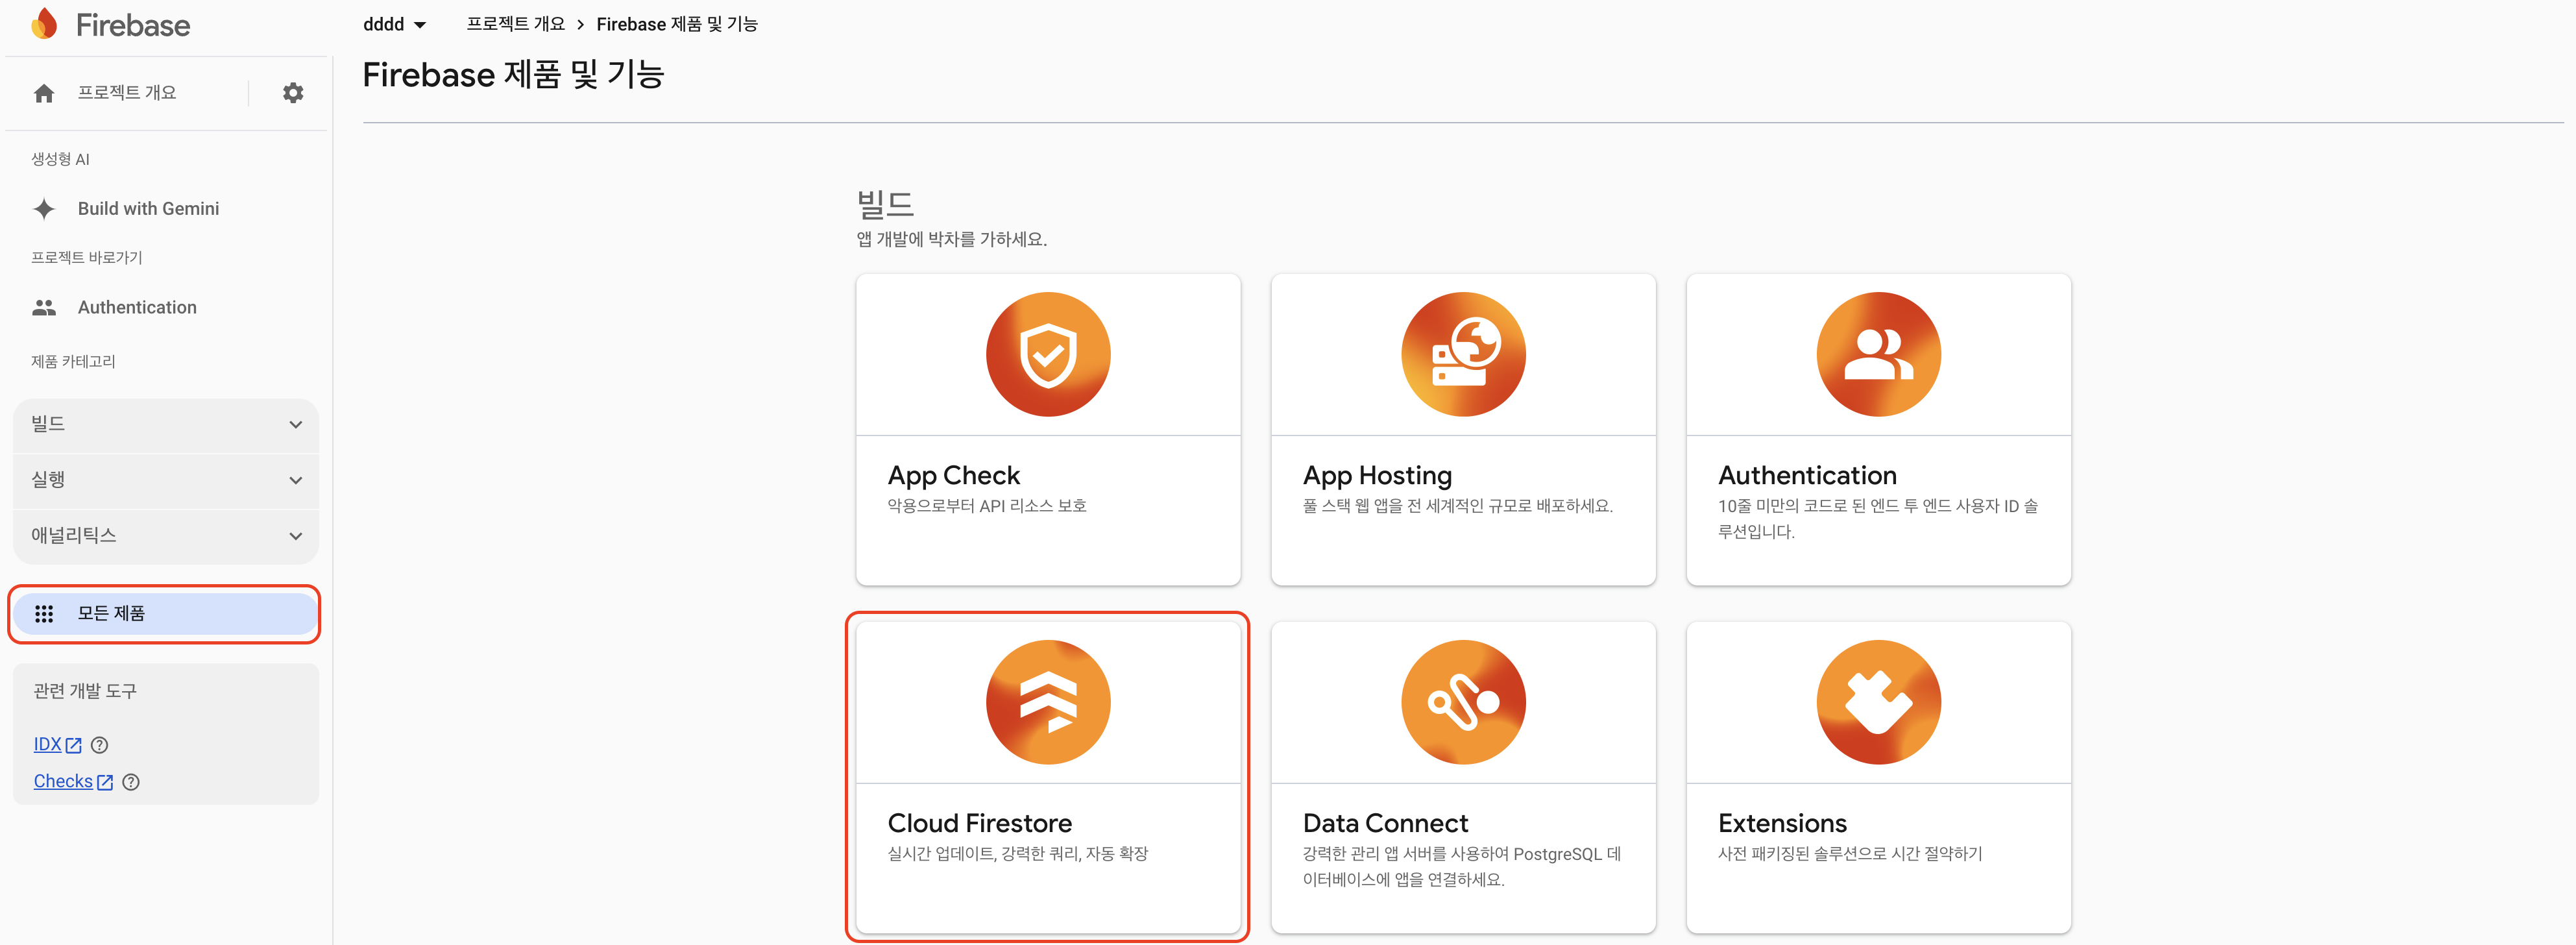This screenshot has height=945, width=2576.
Task: Open Build with Gemini menu item
Action: [x=148, y=209]
